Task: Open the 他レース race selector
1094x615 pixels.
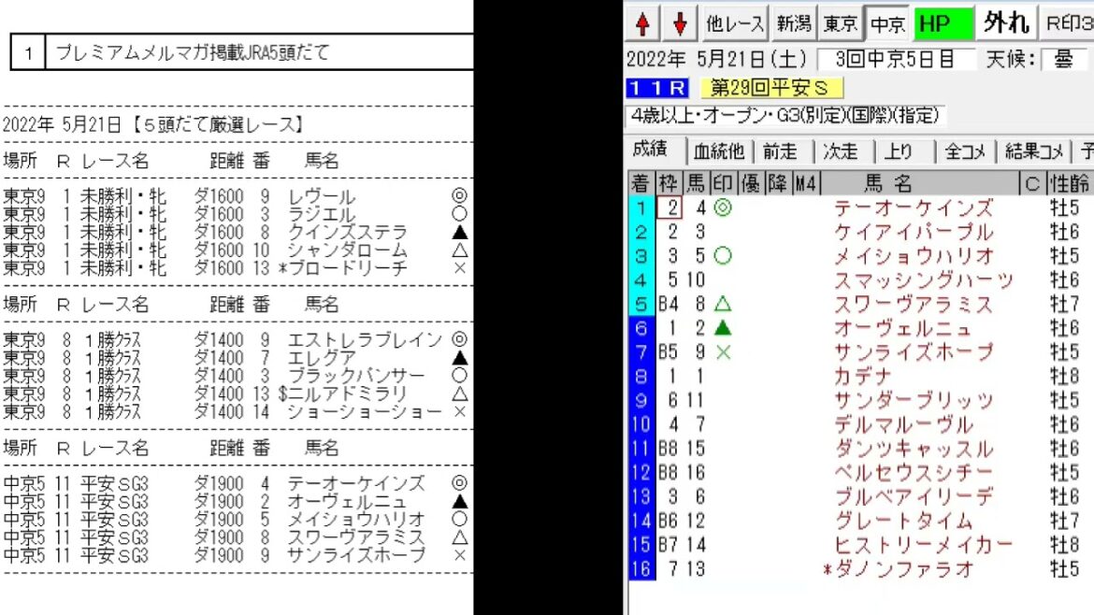Action: [736, 24]
